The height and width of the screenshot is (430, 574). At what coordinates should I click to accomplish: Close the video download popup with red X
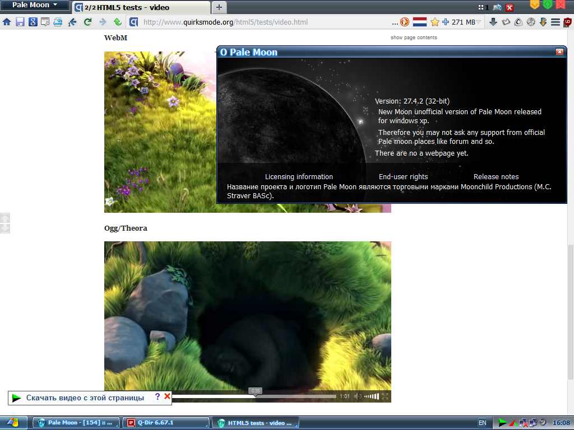pos(167,396)
